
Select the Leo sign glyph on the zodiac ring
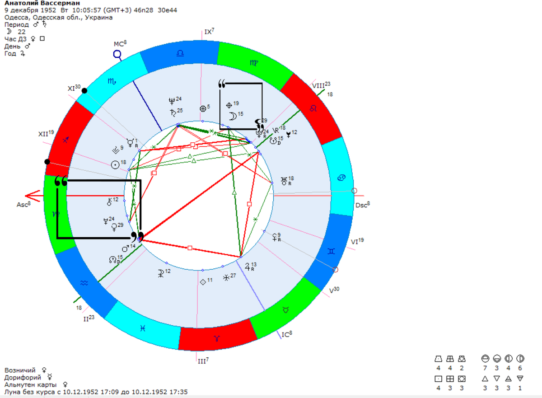click(x=313, y=109)
